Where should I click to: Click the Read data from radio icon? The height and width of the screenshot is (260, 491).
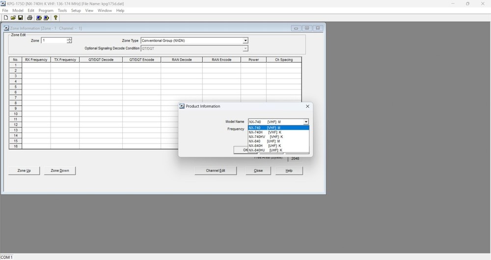(x=39, y=18)
